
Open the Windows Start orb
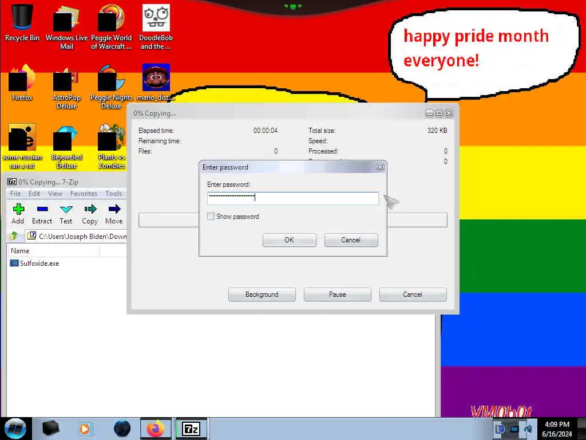[x=15, y=429]
